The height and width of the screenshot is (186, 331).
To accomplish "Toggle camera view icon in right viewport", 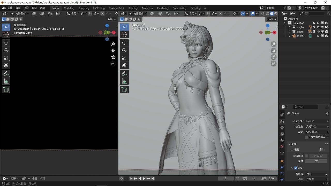I will (x=274, y=57).
